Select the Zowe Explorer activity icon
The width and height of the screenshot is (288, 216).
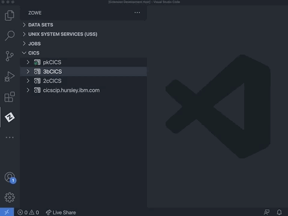[10, 117]
